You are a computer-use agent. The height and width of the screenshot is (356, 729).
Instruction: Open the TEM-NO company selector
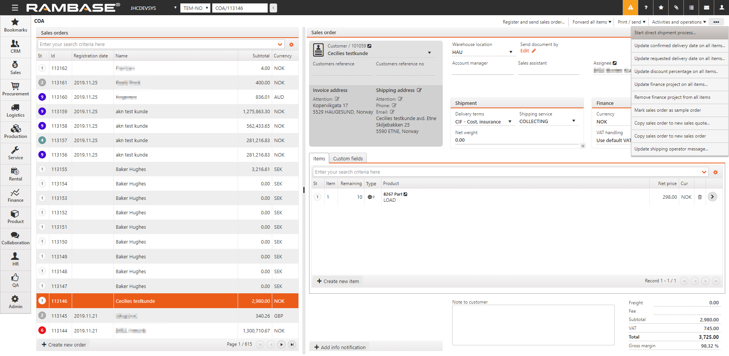point(195,8)
